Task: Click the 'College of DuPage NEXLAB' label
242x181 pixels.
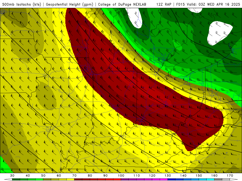Action: coord(122,5)
